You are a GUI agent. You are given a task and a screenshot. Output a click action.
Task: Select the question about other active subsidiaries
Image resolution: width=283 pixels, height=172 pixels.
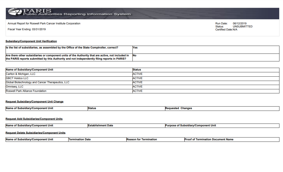coord(67,57)
